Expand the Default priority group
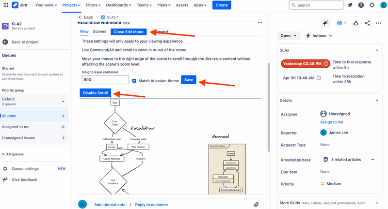This screenshot has height=209, width=388. [34, 101]
